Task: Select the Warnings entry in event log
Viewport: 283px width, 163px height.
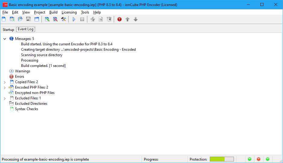Action: [22, 71]
